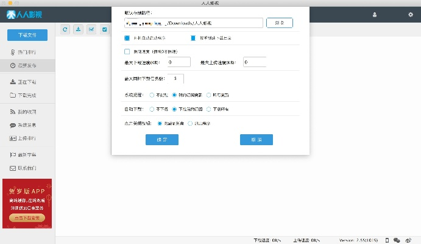Click the refresh icon in the toolbar
This screenshot has width=421, height=244.
[x=65, y=29]
